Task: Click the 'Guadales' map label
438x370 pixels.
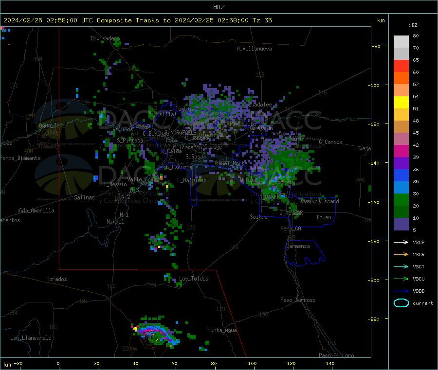Action: pyautogui.click(x=260, y=105)
